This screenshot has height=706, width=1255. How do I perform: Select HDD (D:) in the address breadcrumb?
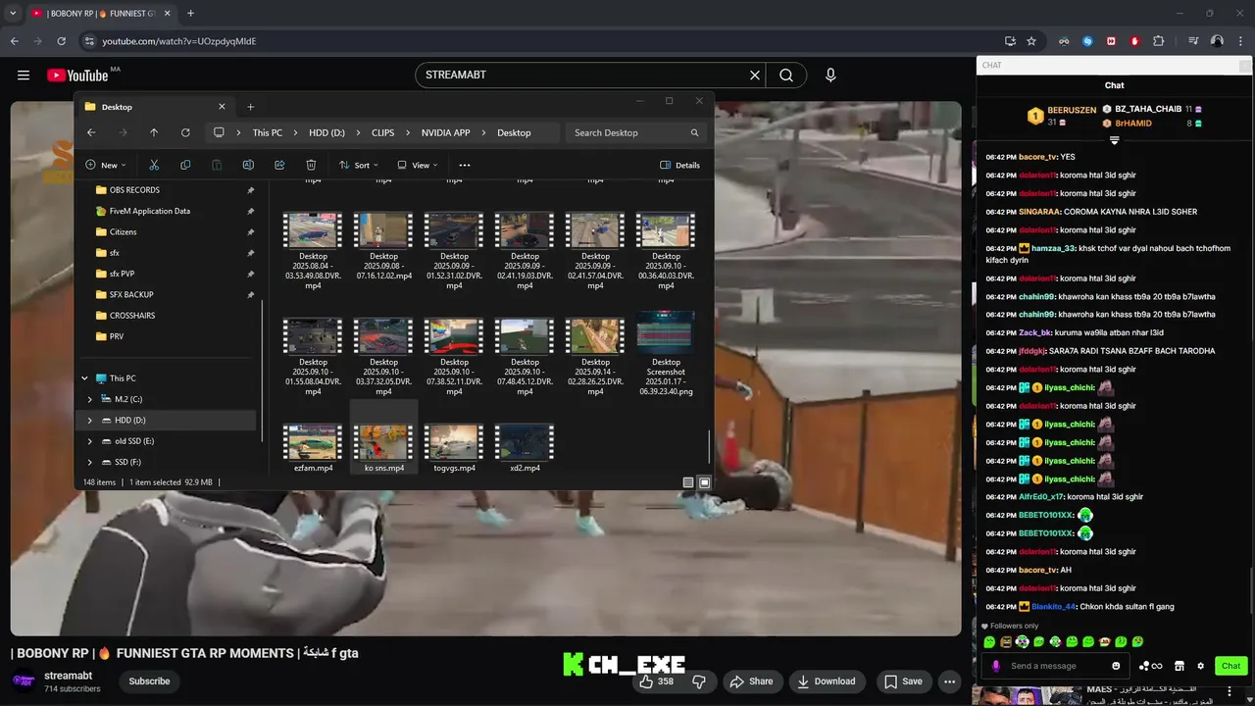point(326,132)
